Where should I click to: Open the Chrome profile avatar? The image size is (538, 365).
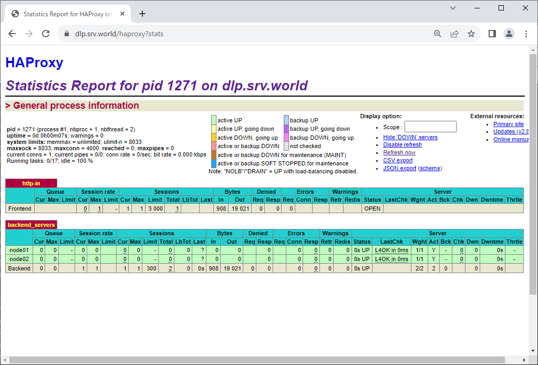tap(509, 34)
